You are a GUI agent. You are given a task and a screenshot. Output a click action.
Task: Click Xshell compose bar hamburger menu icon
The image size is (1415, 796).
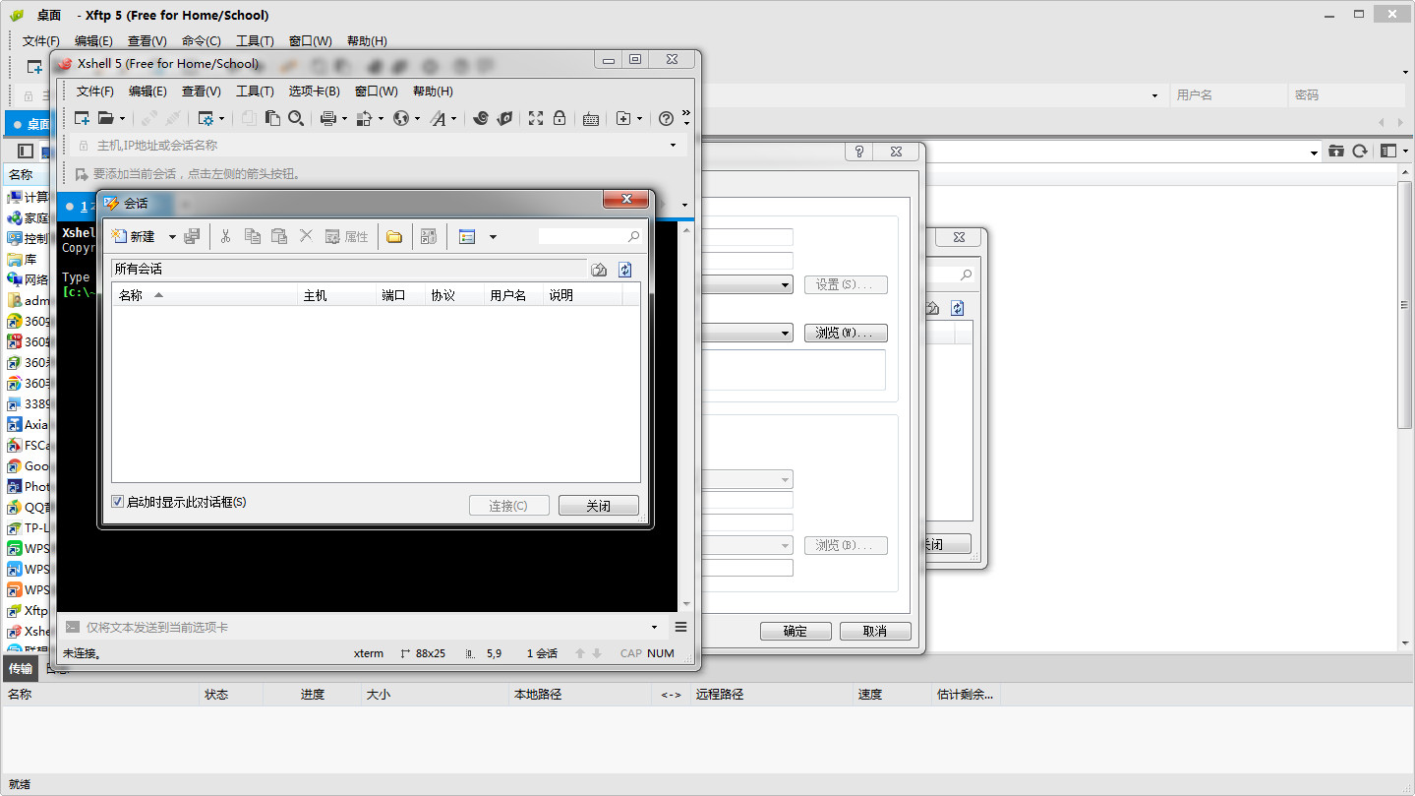tap(680, 627)
